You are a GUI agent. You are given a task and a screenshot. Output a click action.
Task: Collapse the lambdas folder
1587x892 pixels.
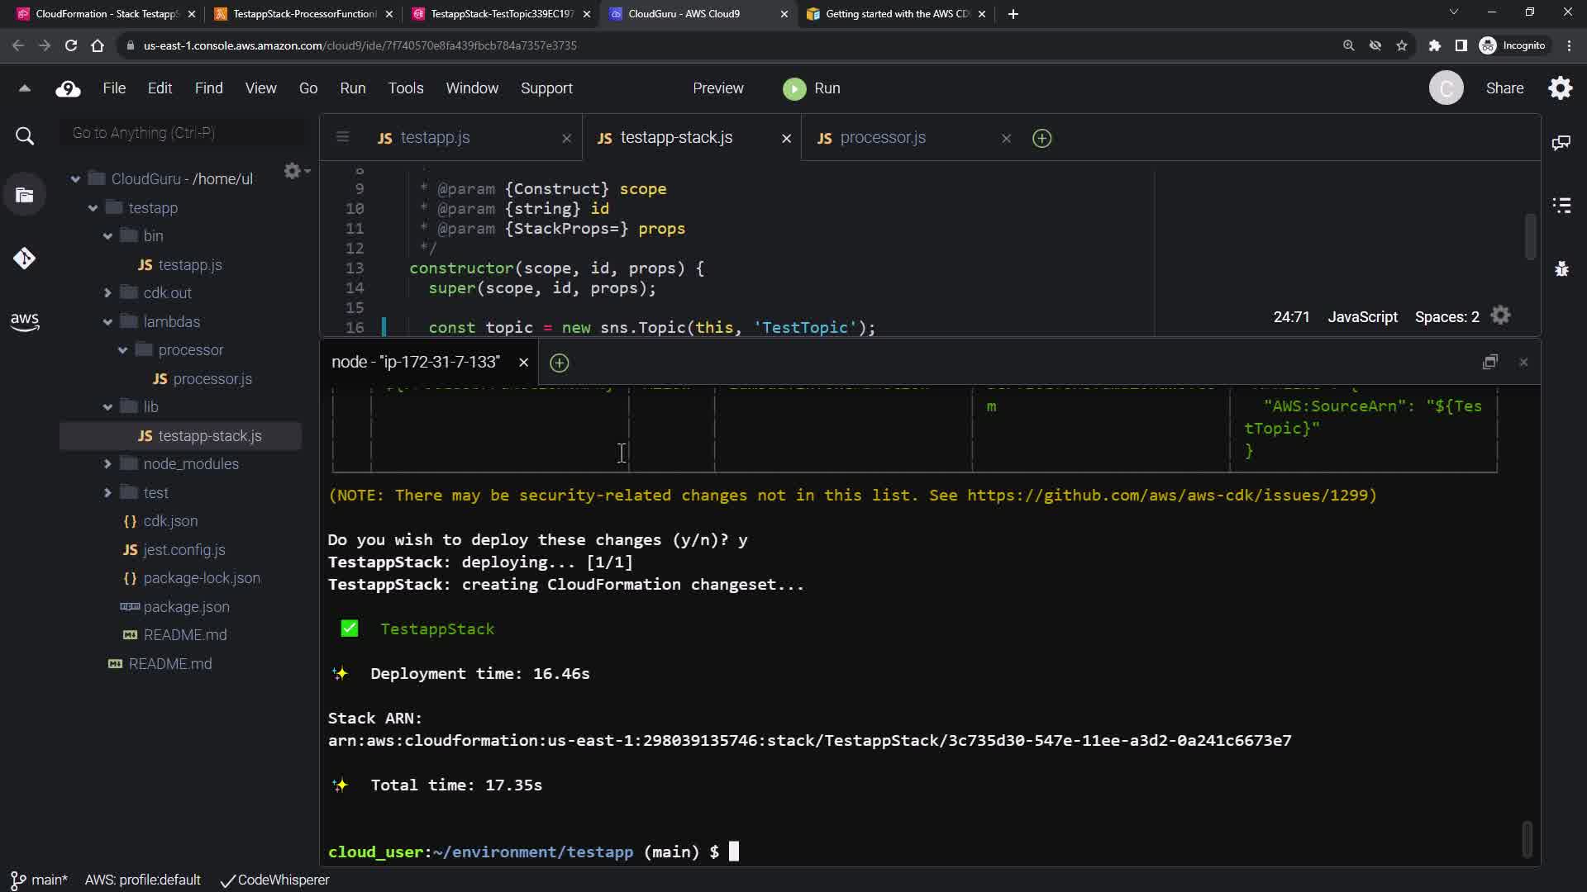click(108, 322)
